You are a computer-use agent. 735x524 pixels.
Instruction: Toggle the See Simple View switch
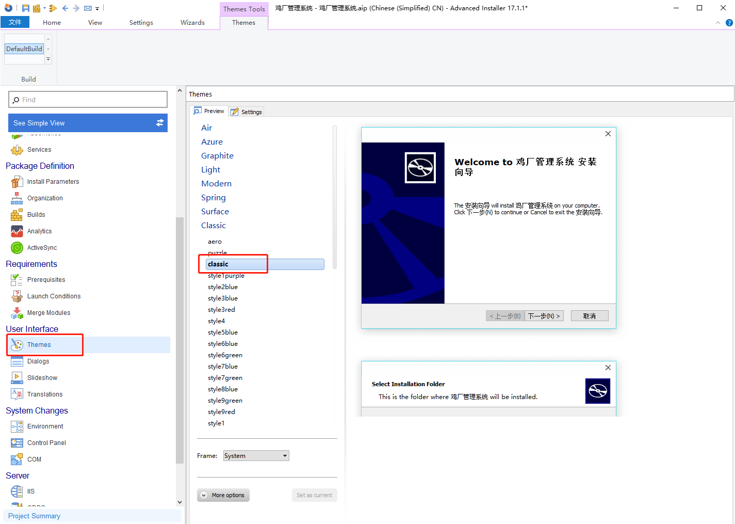tap(160, 123)
